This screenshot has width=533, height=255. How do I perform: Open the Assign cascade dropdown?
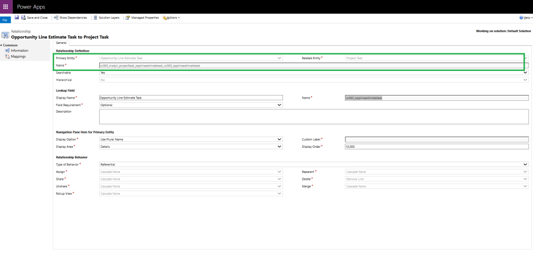click(191, 172)
